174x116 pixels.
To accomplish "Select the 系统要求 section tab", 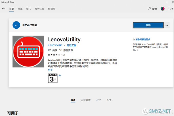I will click(x=86, y=100).
